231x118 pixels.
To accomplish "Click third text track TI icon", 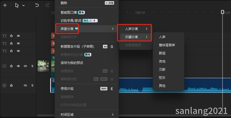I will tap(4, 51).
